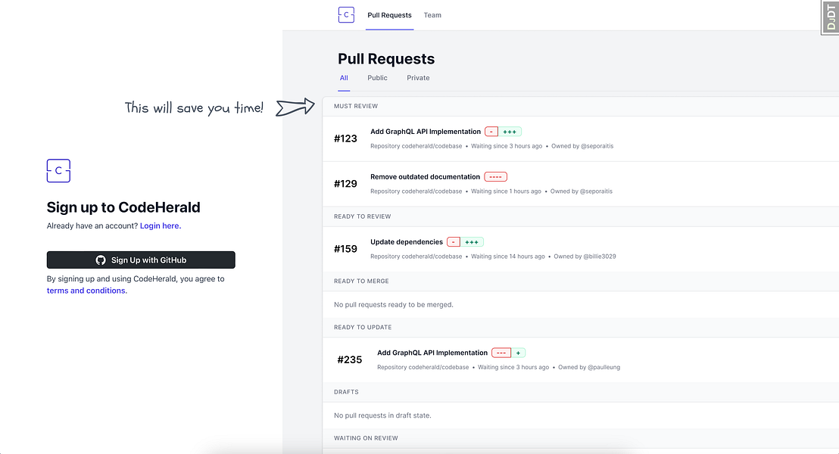This screenshot has height=454, width=839.
Task: Click the CodeHerald logo in the top navigation bar
Action: click(x=345, y=14)
